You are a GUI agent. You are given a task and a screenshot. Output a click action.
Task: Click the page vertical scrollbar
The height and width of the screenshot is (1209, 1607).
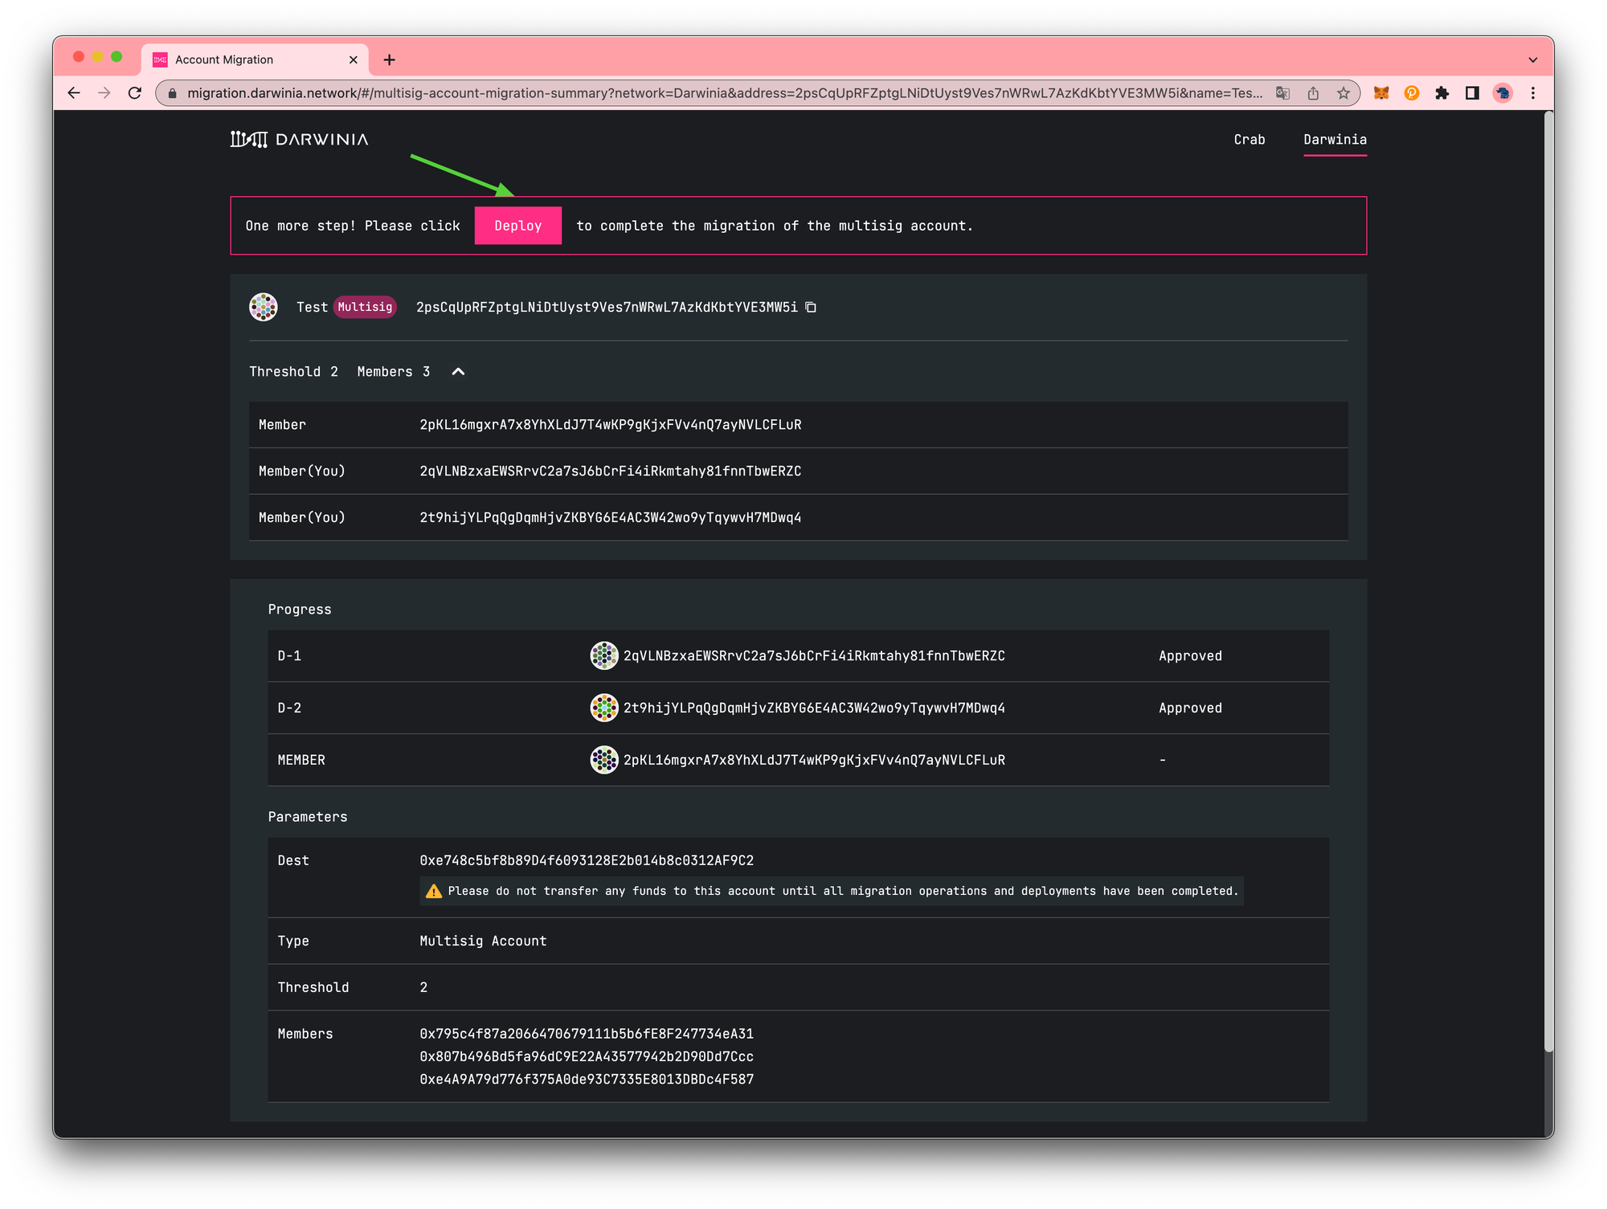click(1548, 578)
